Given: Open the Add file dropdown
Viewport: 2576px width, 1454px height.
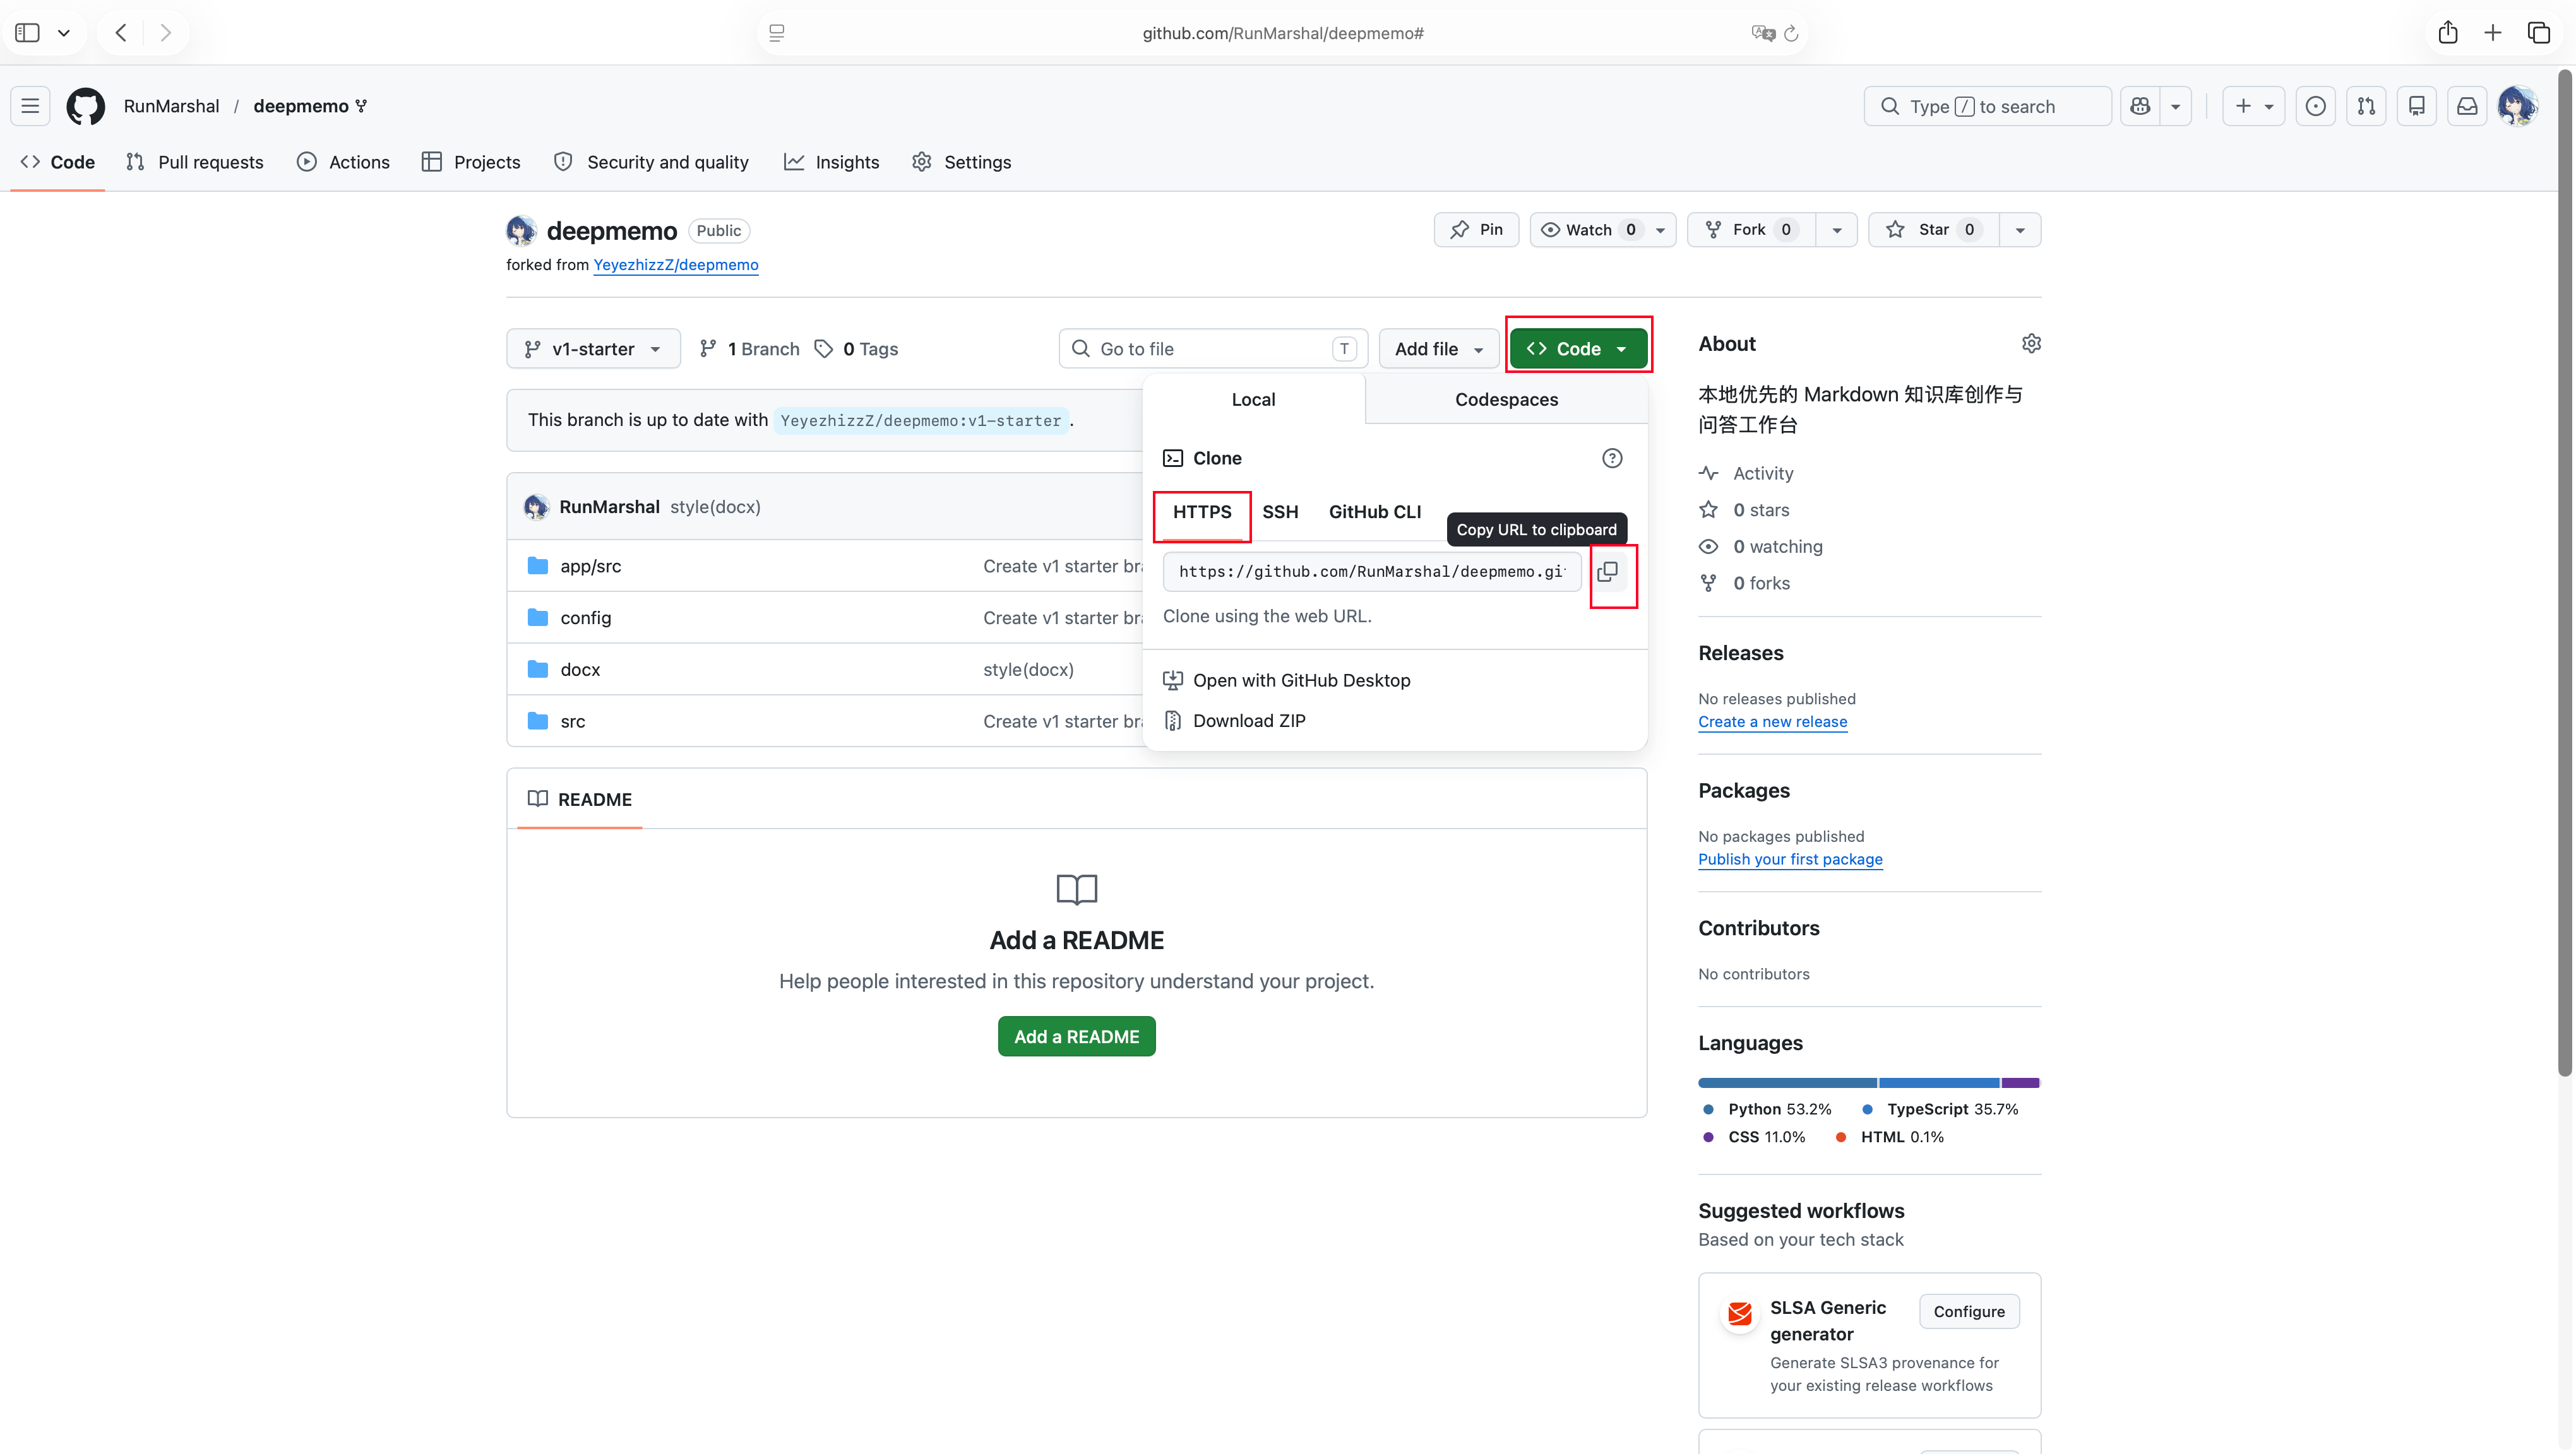Looking at the screenshot, I should click(x=1439, y=349).
